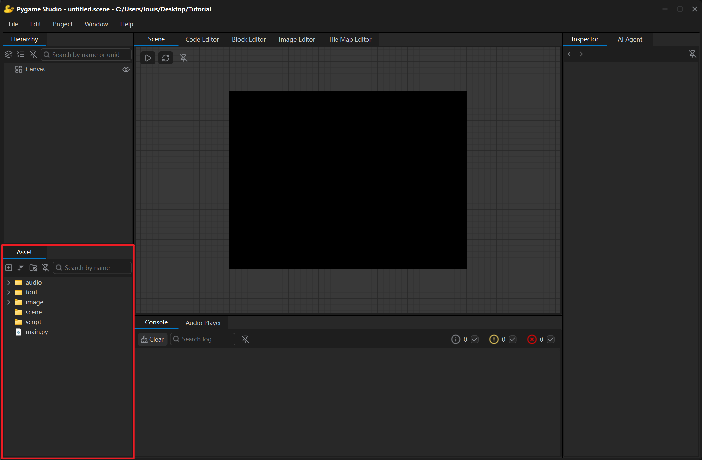
Task: Expand the image folder
Action: 9,302
